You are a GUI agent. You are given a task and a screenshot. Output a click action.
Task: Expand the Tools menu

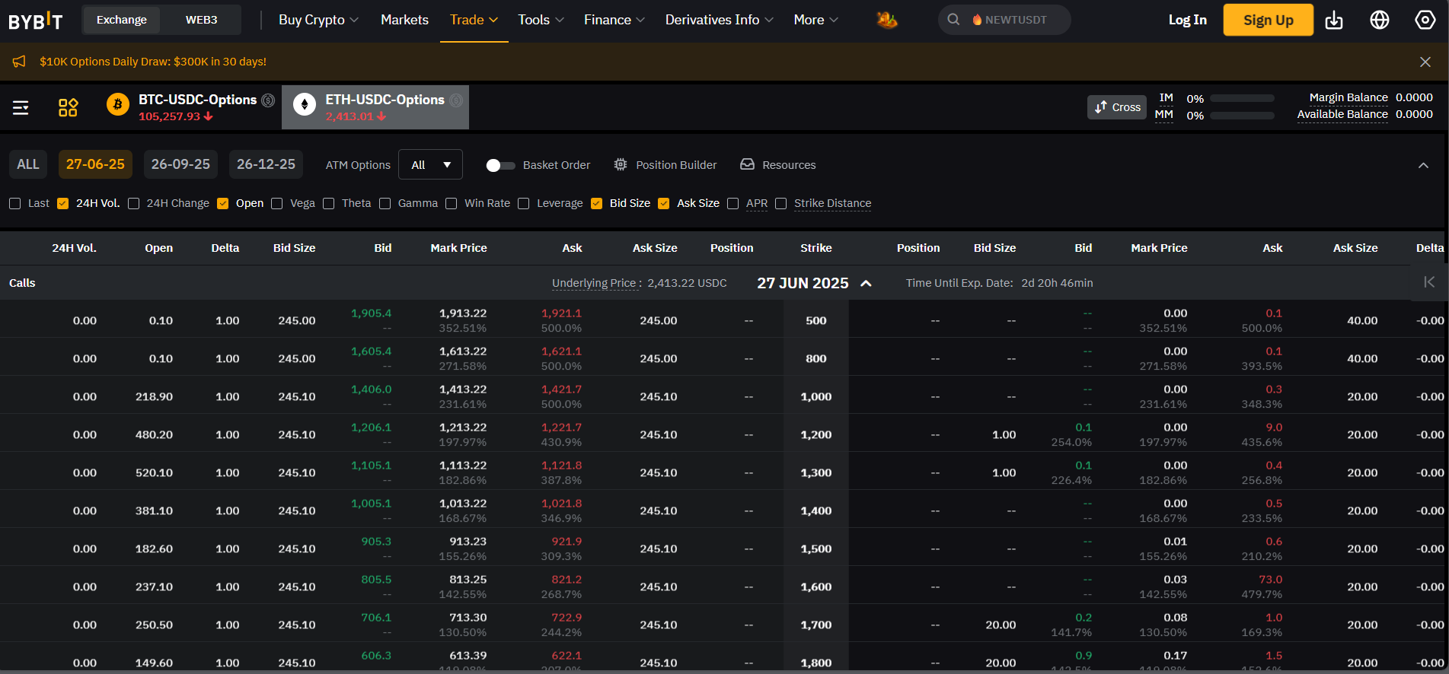point(541,20)
